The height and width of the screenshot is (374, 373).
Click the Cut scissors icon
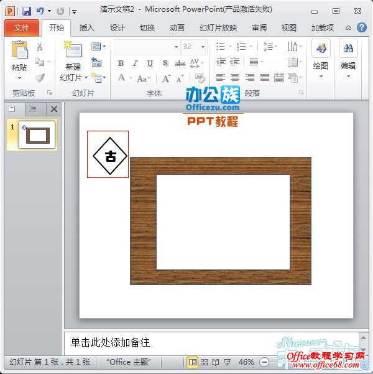[x=40, y=47]
